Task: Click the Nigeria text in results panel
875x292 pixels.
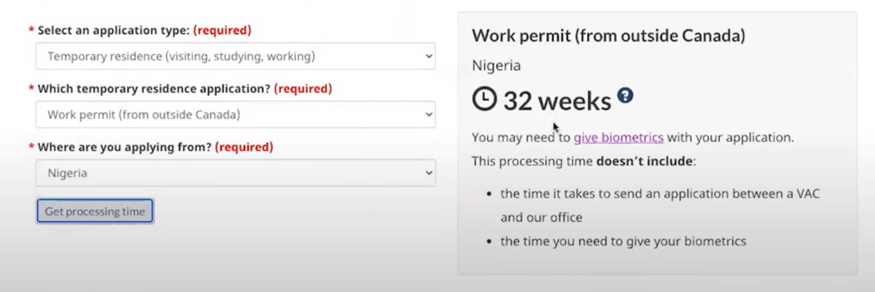Action: tap(496, 65)
